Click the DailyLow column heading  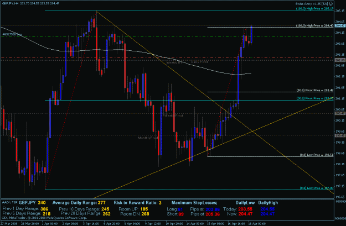pyautogui.click(x=245, y=203)
